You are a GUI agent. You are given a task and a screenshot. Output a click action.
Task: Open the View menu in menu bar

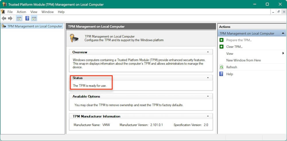coord(34,12)
